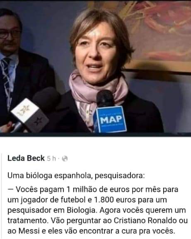Click the word 'tratamento' in the post

(x=27, y=220)
